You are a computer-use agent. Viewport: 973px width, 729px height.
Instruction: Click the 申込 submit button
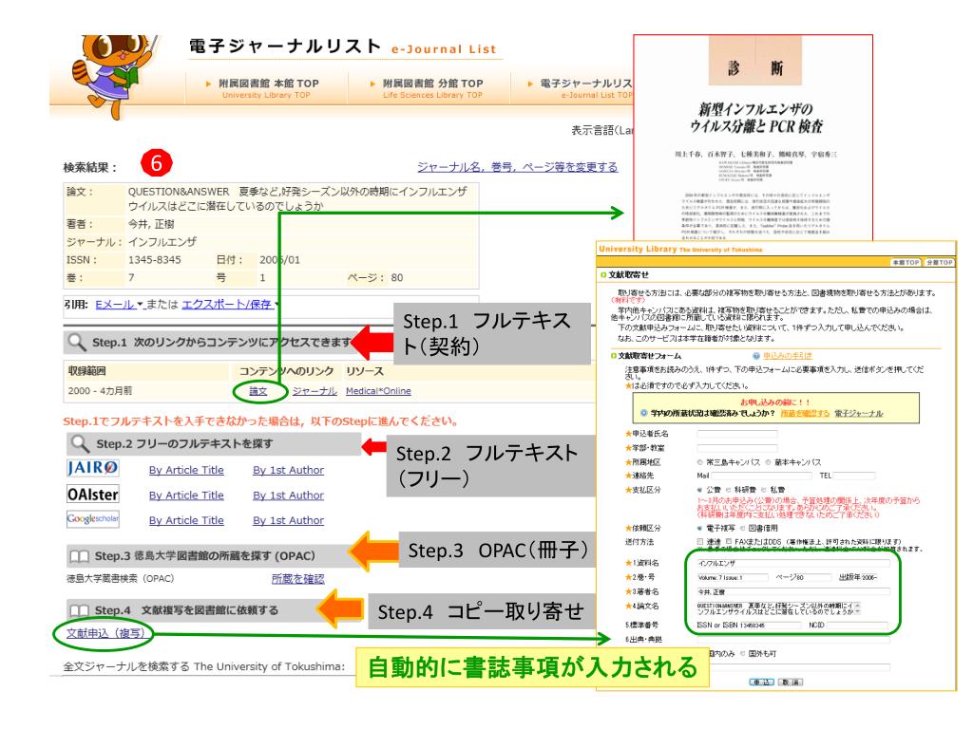point(761,682)
